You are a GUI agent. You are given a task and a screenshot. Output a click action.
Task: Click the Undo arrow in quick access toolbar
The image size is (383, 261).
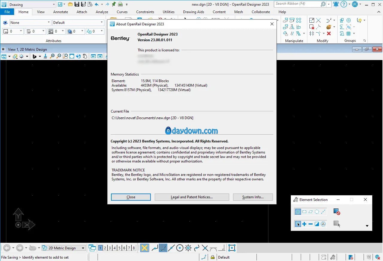(96, 4)
